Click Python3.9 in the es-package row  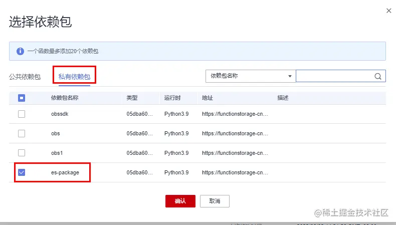click(176, 172)
